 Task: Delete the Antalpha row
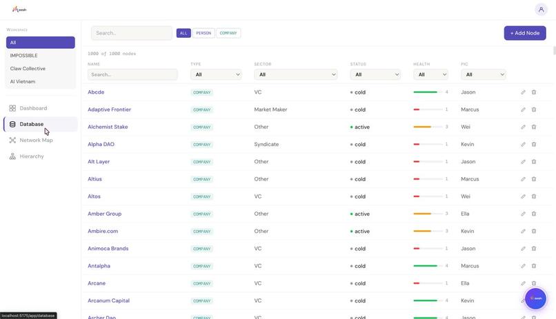(x=534, y=265)
